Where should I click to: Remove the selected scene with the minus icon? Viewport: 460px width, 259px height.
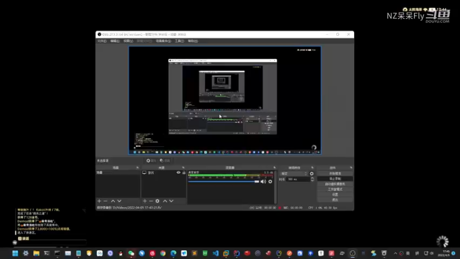click(x=106, y=201)
